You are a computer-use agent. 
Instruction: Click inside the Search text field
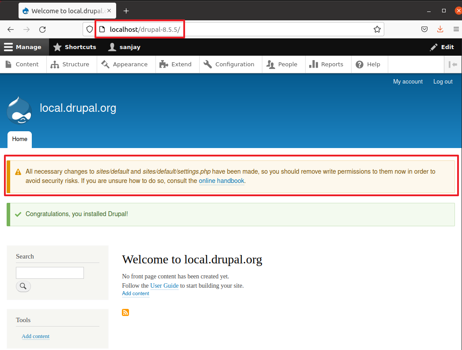tap(49, 273)
